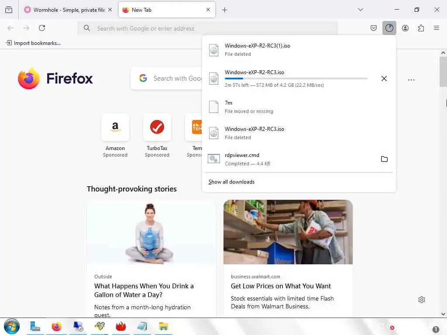Select the 7m download entry
This screenshot has width=447, height=335.
(x=299, y=107)
